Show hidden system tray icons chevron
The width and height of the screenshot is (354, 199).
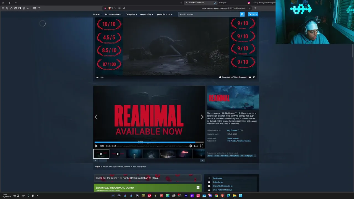point(37,196)
